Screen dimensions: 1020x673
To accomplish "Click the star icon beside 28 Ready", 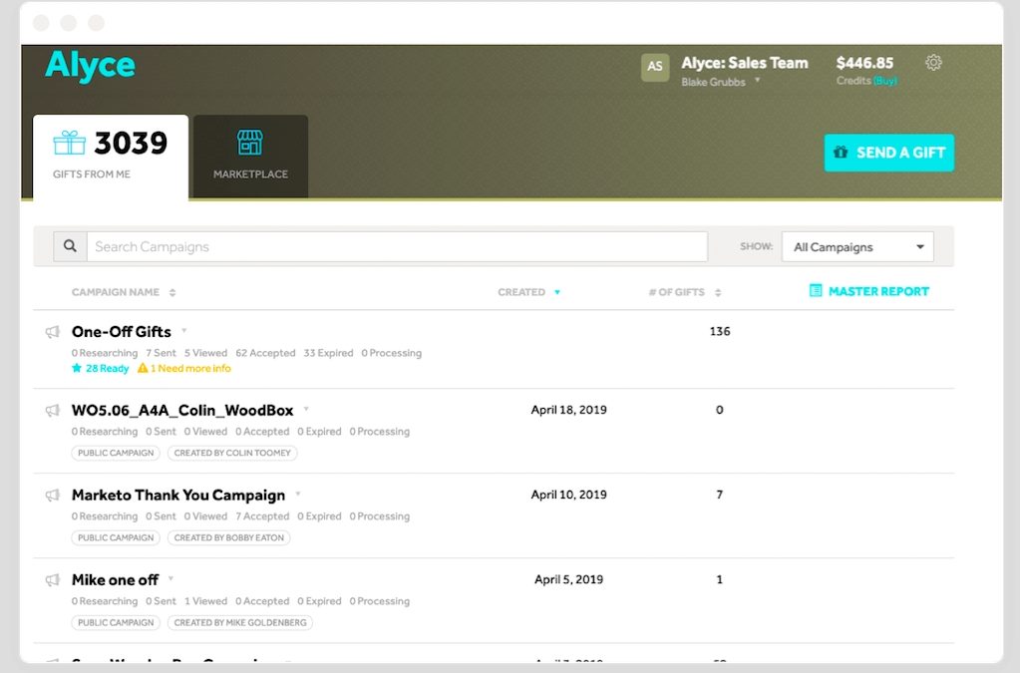I will pyautogui.click(x=77, y=368).
